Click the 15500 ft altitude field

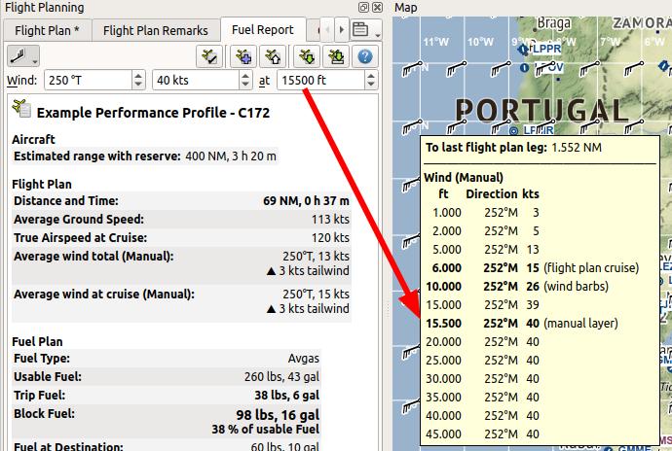point(321,80)
